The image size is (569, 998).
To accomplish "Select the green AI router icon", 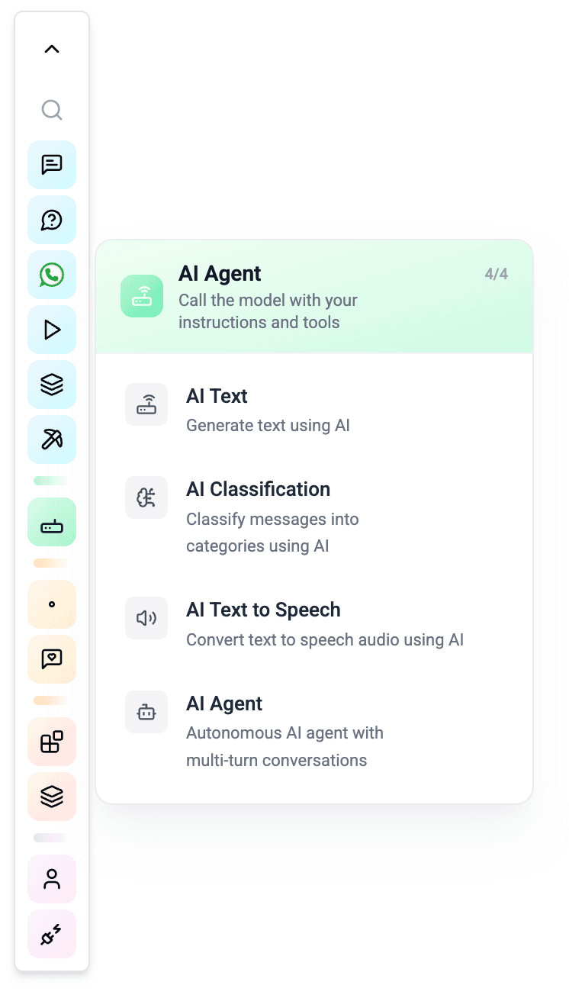I will coord(52,522).
